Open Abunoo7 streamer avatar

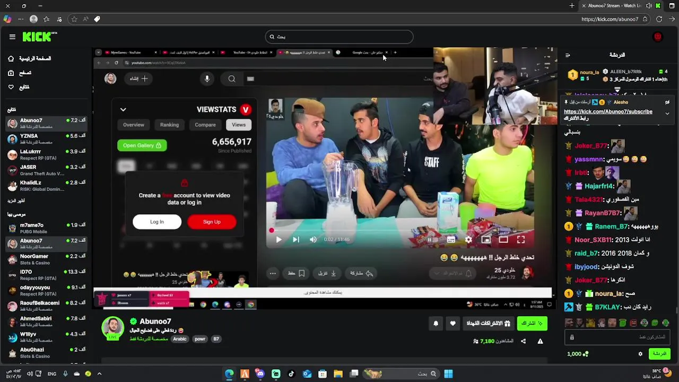[x=112, y=328]
